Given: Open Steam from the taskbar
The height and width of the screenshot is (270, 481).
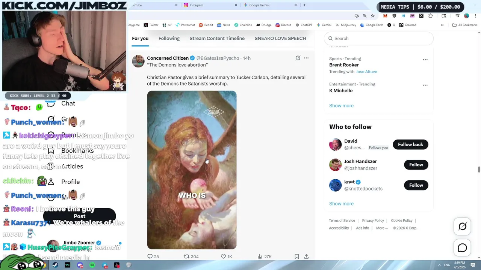Looking at the screenshot, I should tap(55, 265).
